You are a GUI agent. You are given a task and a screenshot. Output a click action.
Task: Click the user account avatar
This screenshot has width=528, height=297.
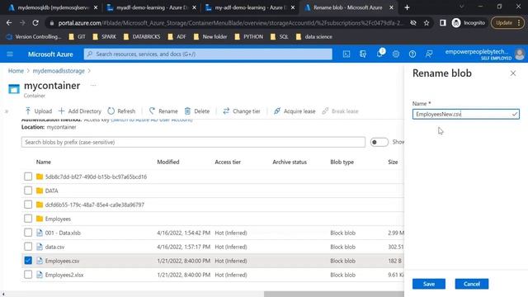(520, 54)
